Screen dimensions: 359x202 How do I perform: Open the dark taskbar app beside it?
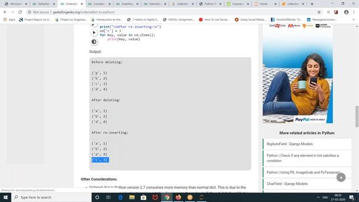(201, 197)
